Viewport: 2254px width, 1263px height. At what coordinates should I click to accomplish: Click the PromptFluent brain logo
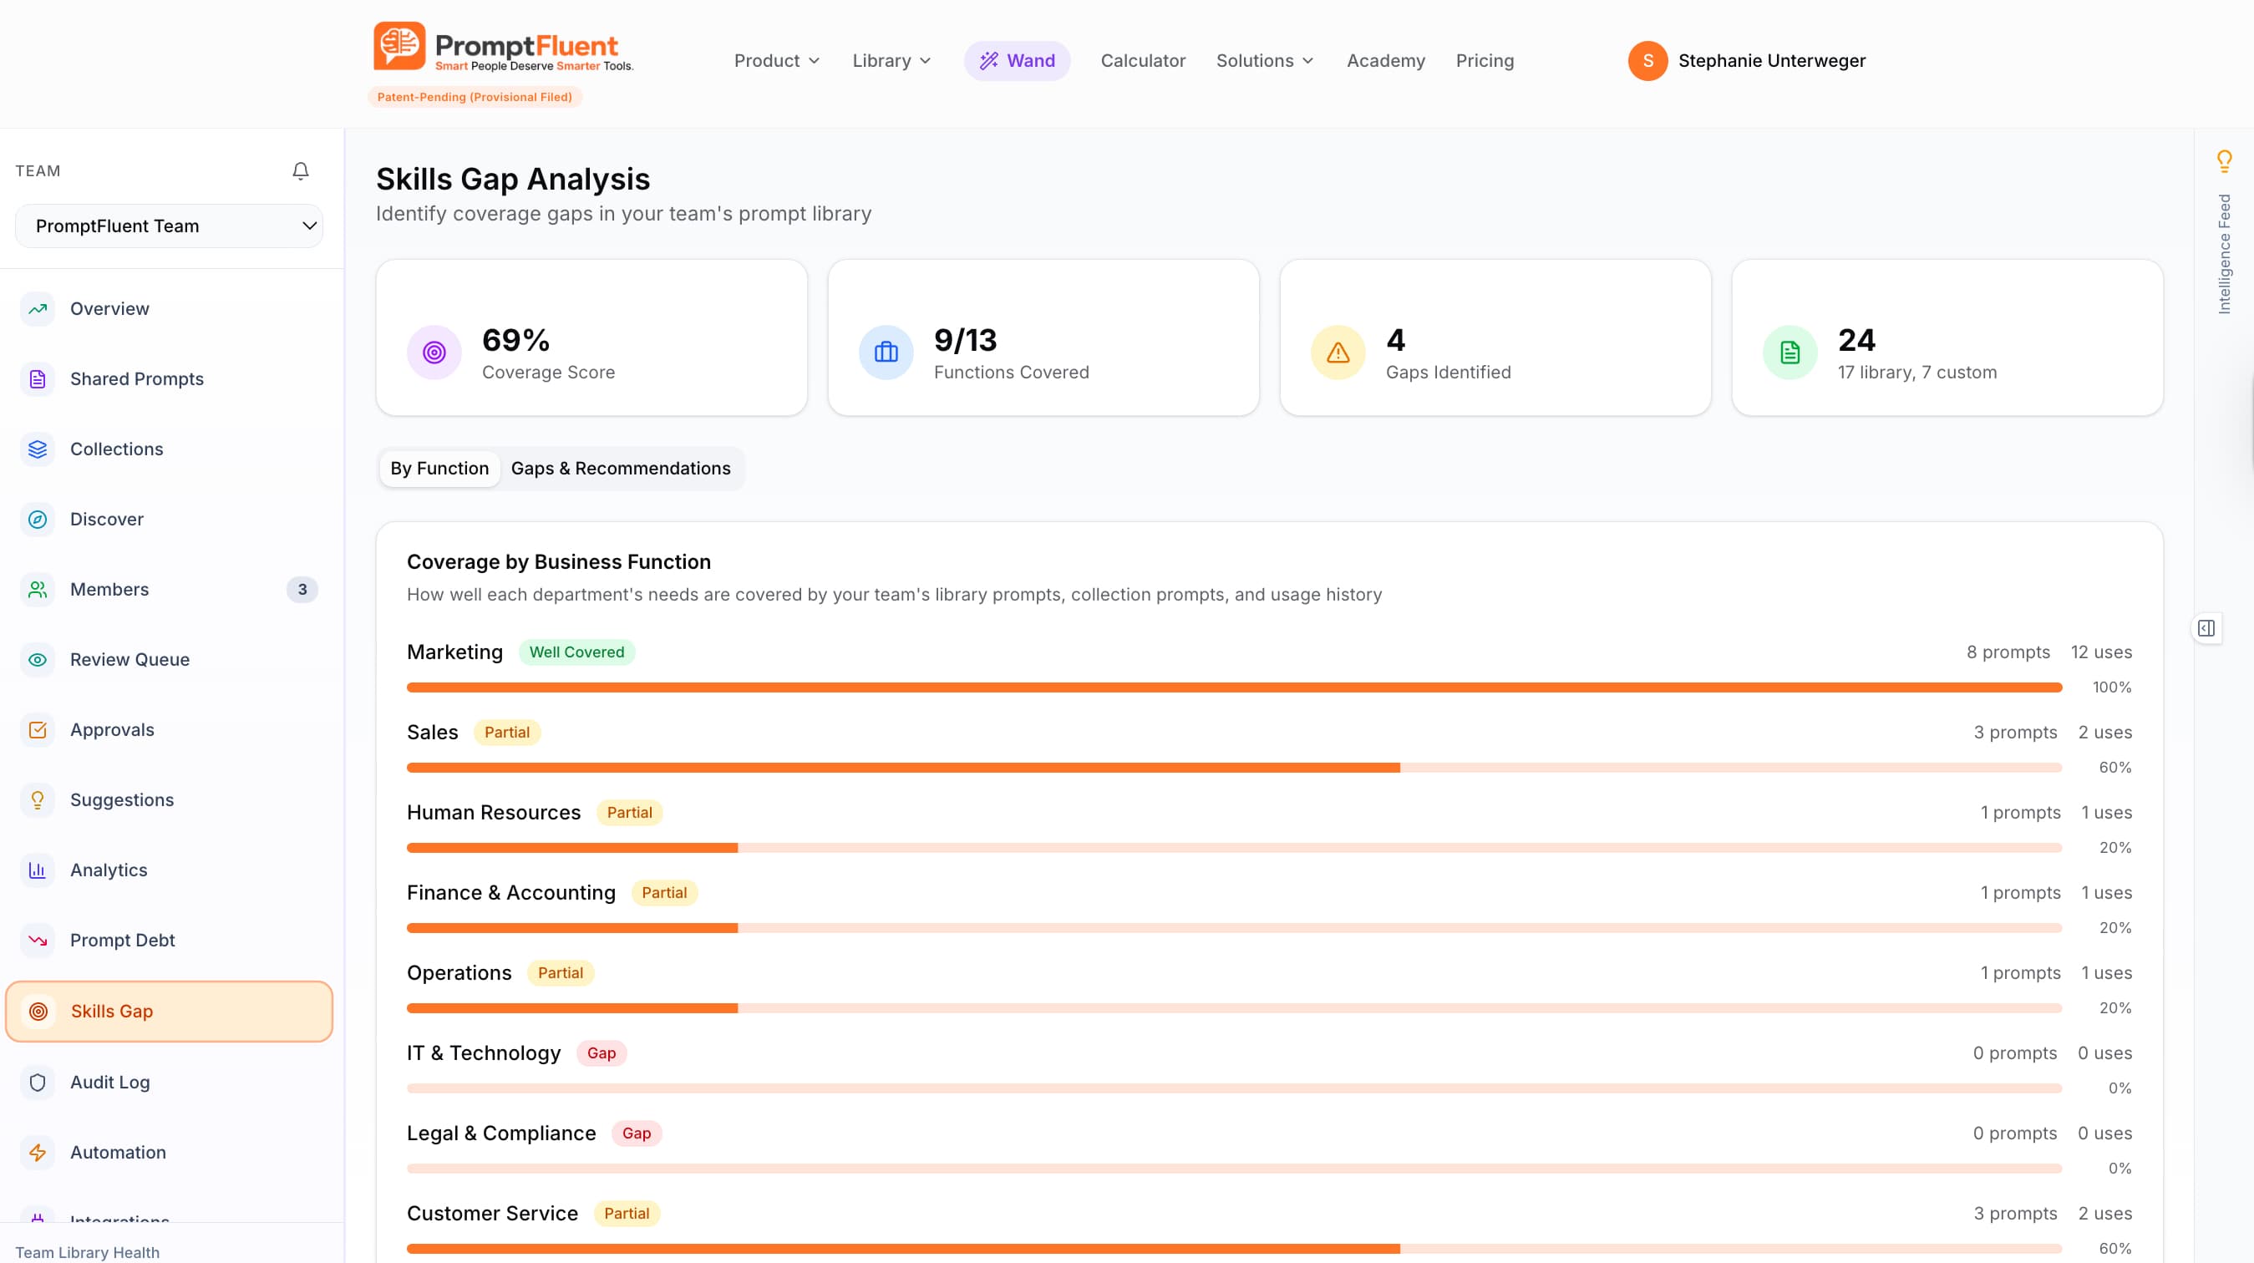click(399, 46)
